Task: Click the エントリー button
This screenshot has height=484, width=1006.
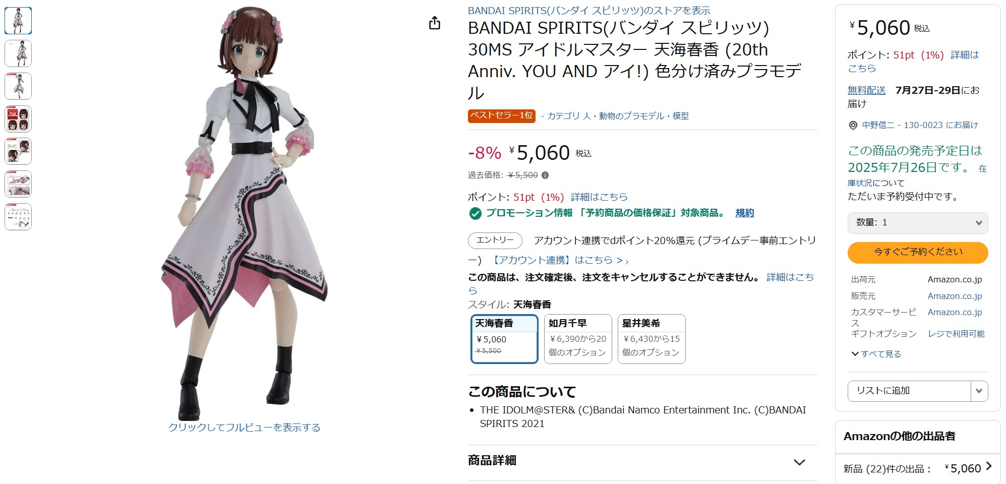Action: click(x=495, y=240)
